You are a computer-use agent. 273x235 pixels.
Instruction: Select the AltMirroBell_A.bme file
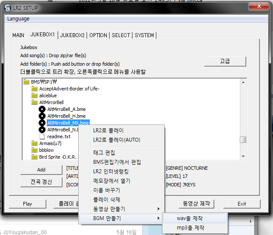point(66,109)
